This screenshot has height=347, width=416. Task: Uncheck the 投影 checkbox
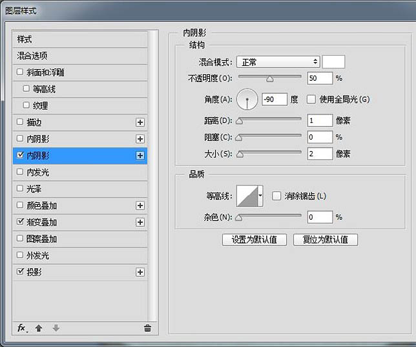[20, 271]
